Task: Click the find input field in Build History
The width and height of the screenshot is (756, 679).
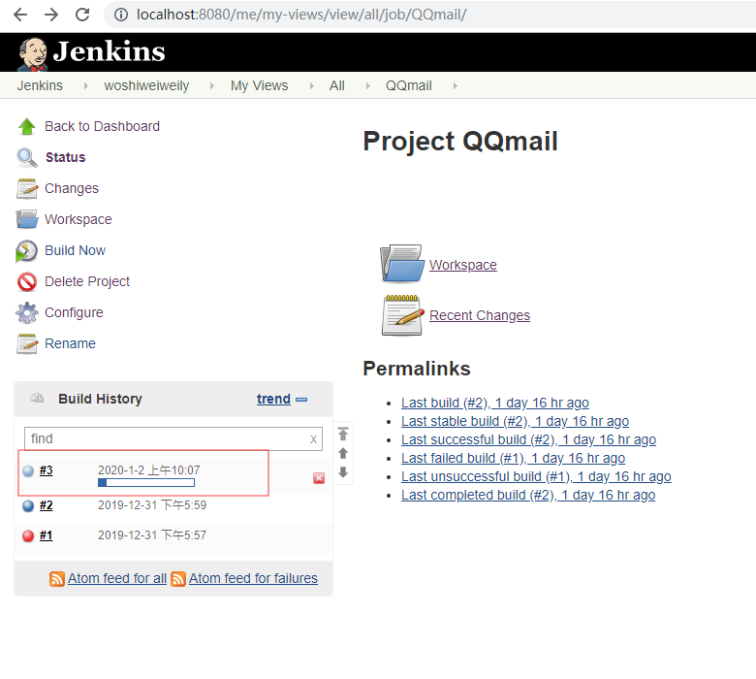Action: [173, 438]
